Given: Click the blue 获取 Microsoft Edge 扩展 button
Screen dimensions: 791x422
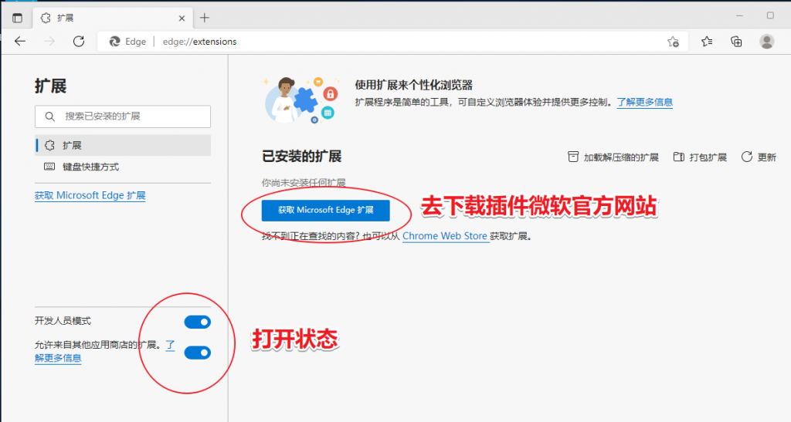Looking at the screenshot, I should [325, 210].
